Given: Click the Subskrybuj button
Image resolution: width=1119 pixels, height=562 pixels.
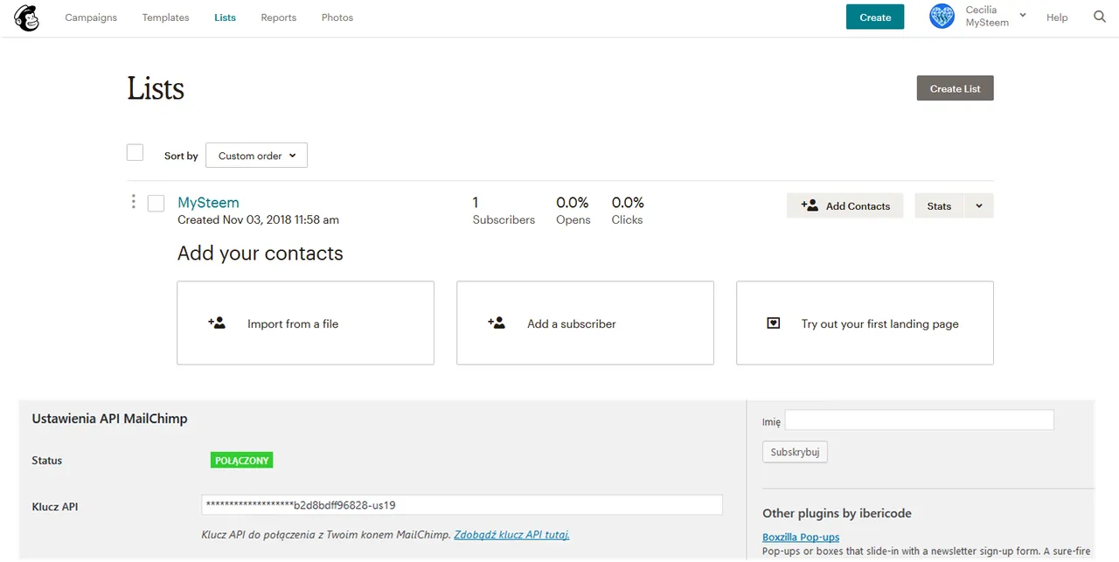Looking at the screenshot, I should [x=795, y=452].
